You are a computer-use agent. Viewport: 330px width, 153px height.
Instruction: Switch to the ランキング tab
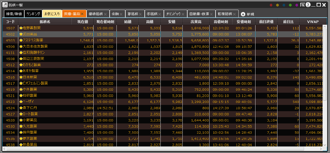click(33, 14)
